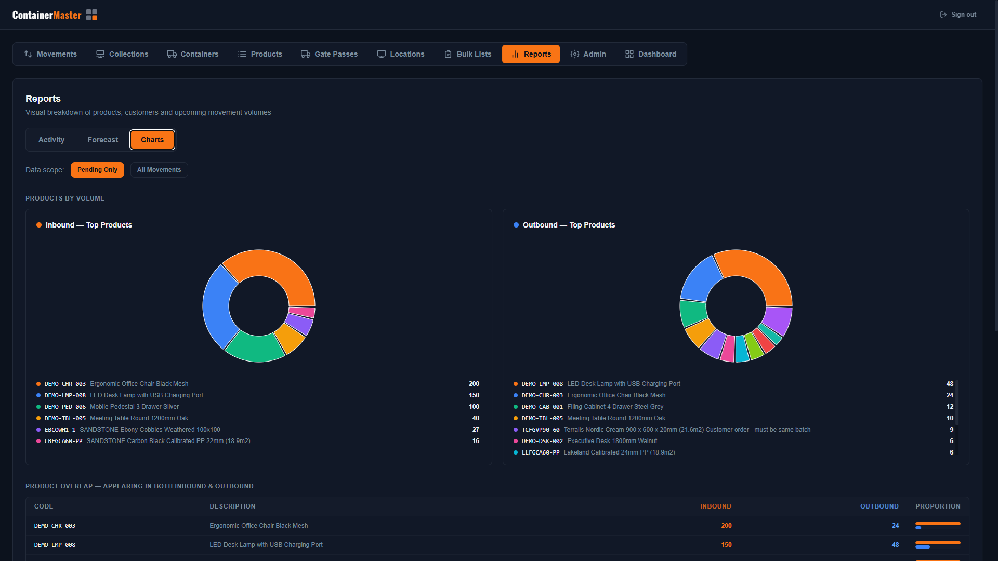Click the Collections monitor icon

(100, 54)
